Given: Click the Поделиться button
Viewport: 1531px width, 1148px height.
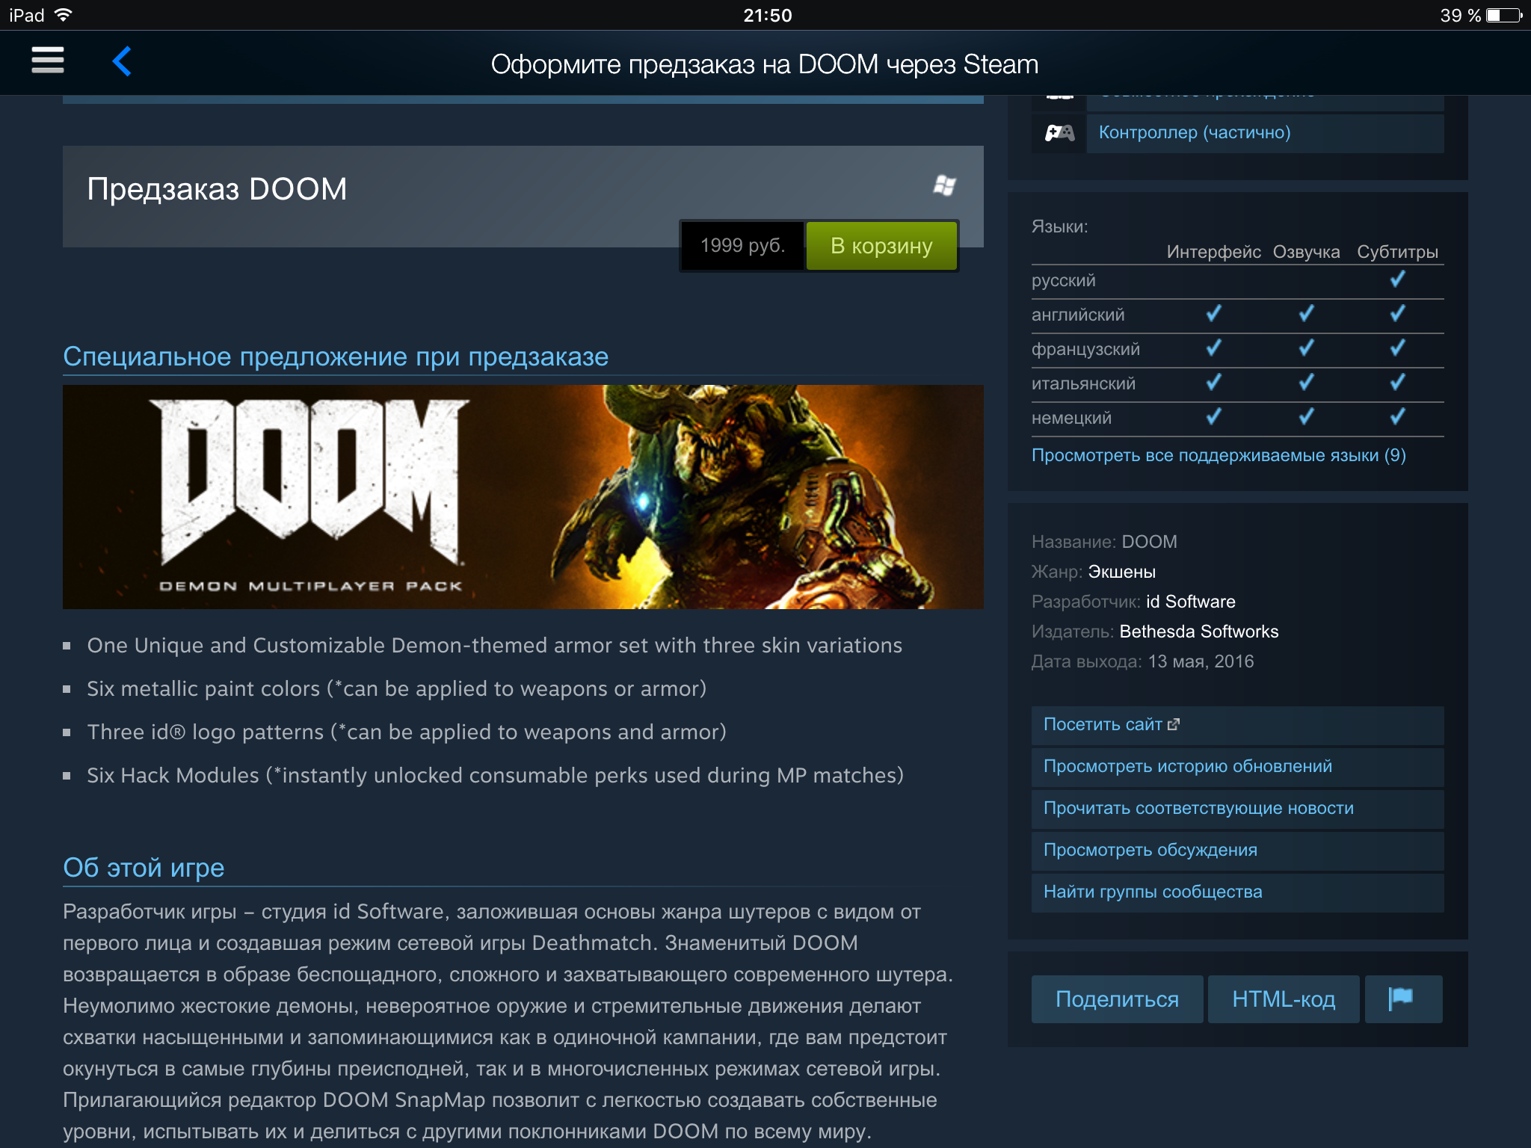Looking at the screenshot, I should pos(1117,999).
